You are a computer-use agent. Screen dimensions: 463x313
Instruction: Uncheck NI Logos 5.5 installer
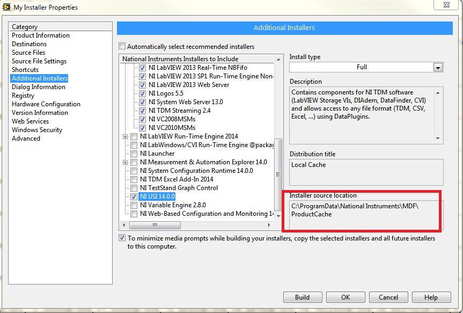click(142, 94)
